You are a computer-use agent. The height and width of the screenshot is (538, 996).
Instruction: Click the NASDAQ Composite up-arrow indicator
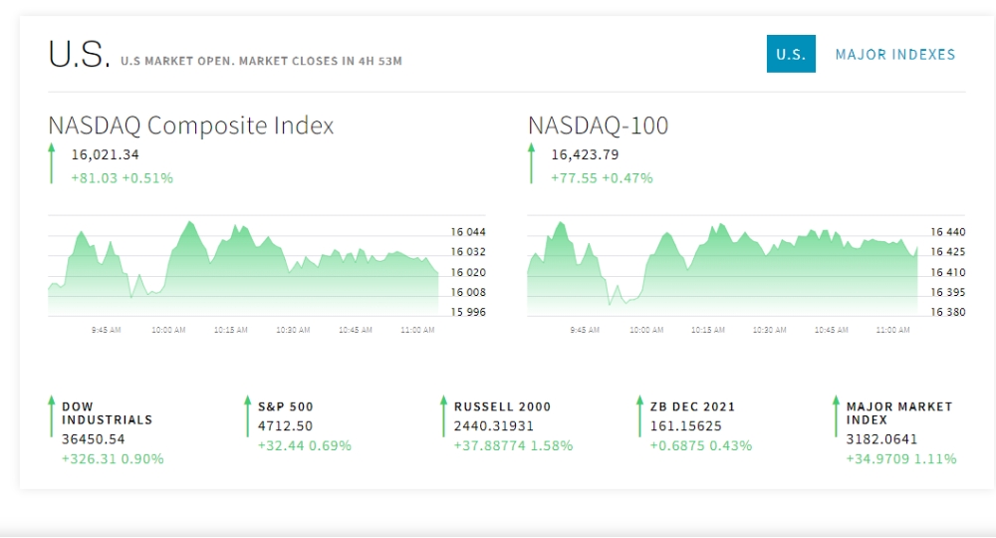pos(52,163)
